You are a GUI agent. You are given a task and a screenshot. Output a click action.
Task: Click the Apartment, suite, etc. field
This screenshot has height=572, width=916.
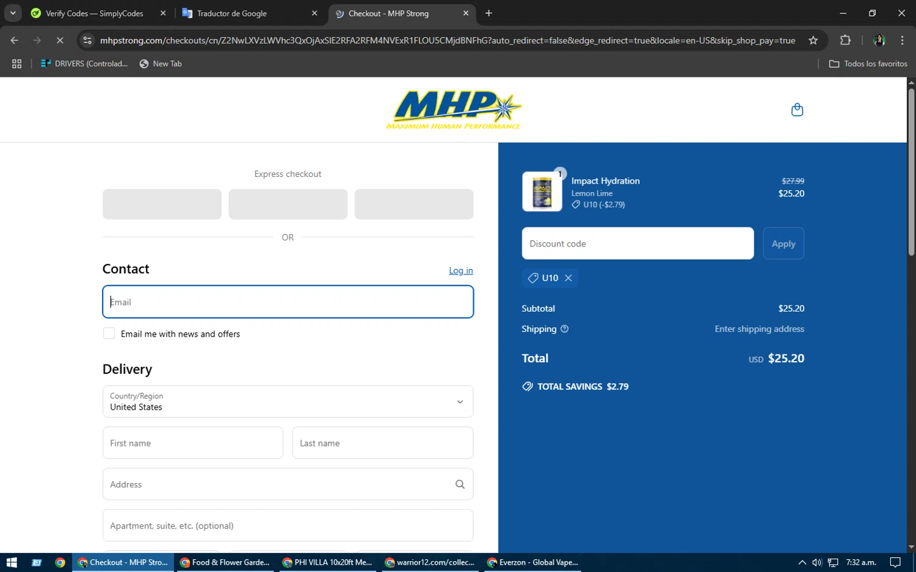pos(288,526)
